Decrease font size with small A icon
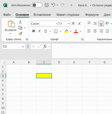 point(80,23)
